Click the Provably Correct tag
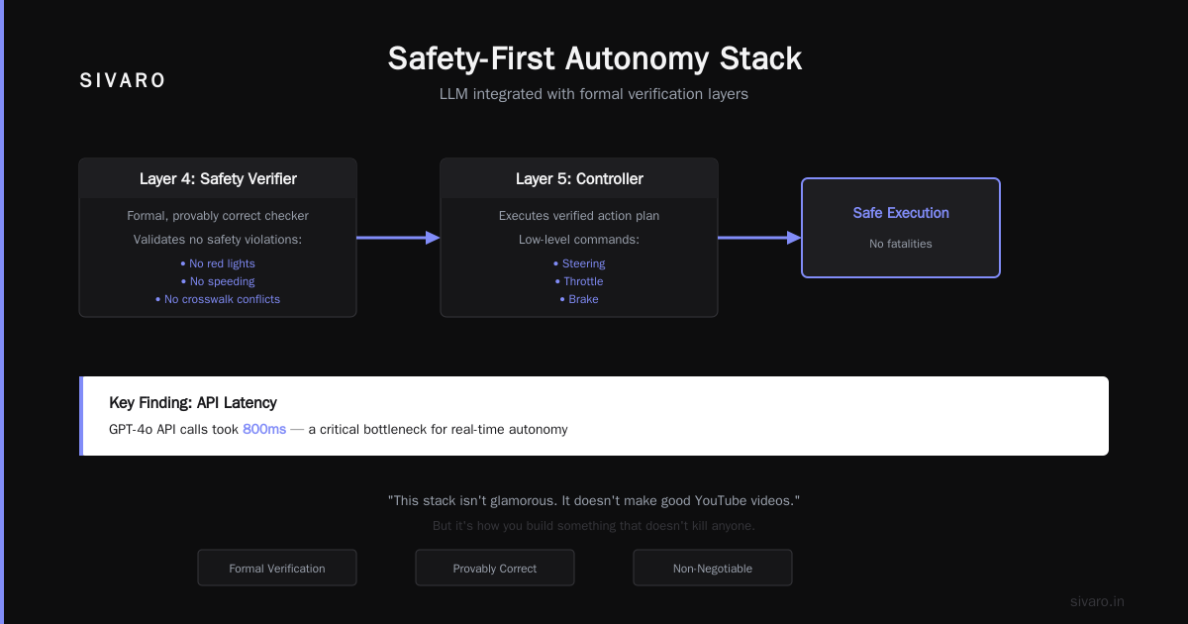The height and width of the screenshot is (624, 1188). pos(495,569)
